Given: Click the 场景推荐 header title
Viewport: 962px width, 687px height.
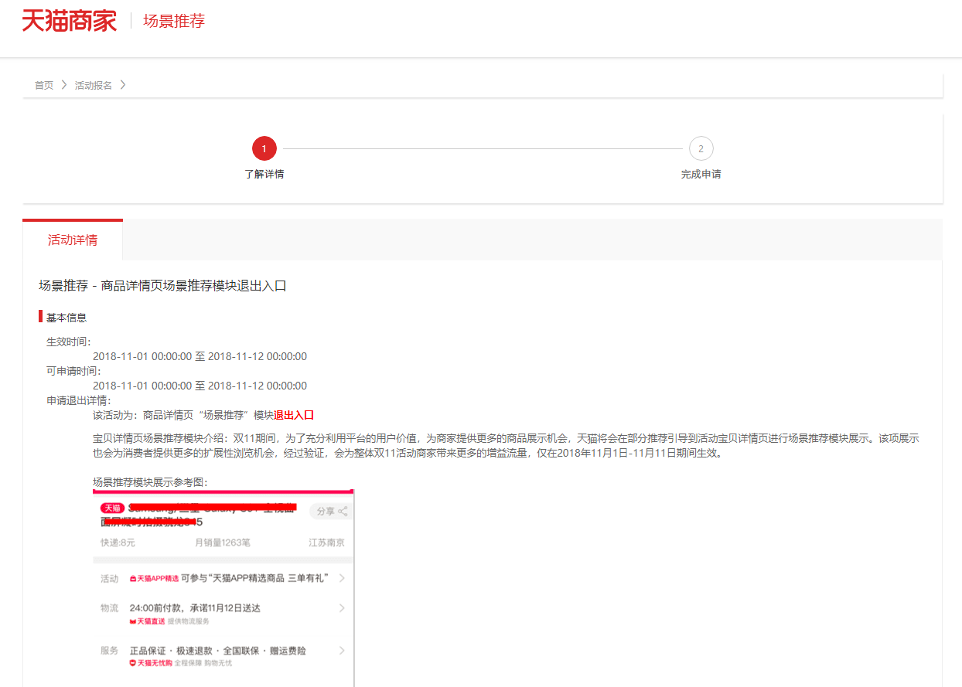Looking at the screenshot, I should coord(174,21).
